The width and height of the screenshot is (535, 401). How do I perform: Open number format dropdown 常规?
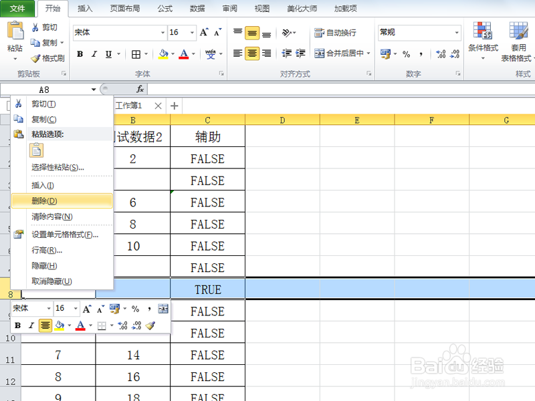click(457, 33)
